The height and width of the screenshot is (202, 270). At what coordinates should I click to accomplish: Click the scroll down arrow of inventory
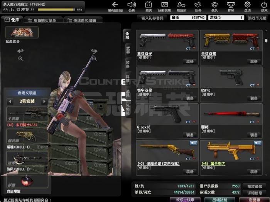tap(266, 175)
